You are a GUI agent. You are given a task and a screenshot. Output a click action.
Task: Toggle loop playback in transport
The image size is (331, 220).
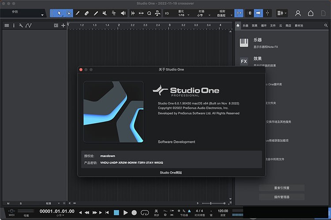pyautogui.click(x=145, y=213)
